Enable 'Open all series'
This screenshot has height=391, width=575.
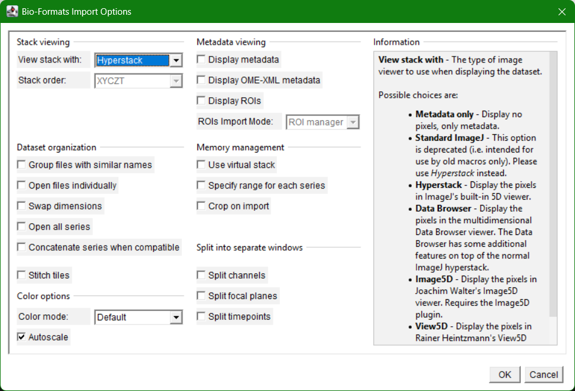21,227
